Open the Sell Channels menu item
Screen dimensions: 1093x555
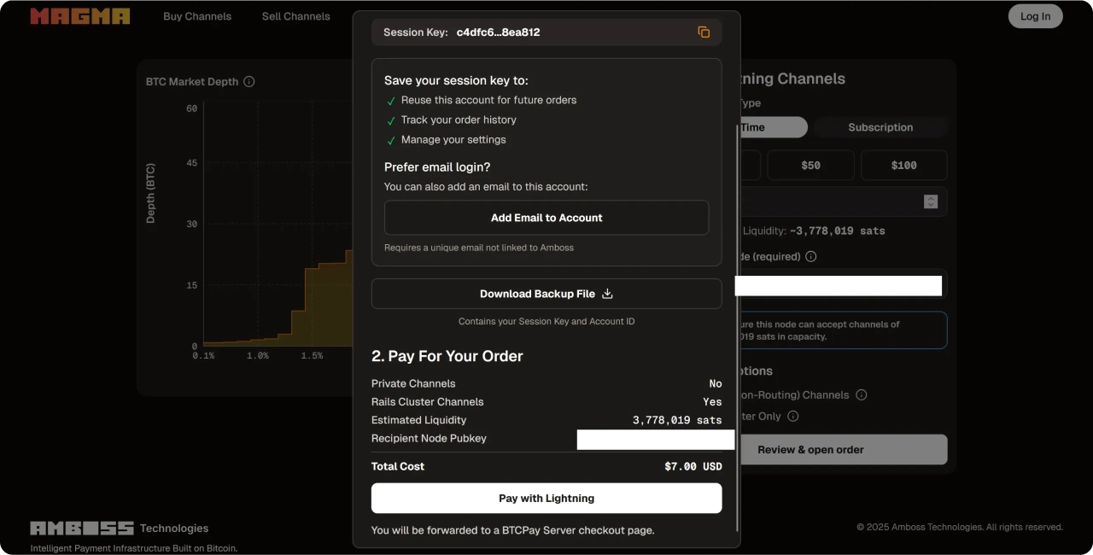click(x=295, y=16)
